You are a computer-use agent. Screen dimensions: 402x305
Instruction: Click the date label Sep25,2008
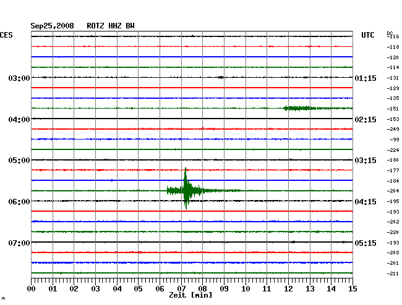[53, 26]
